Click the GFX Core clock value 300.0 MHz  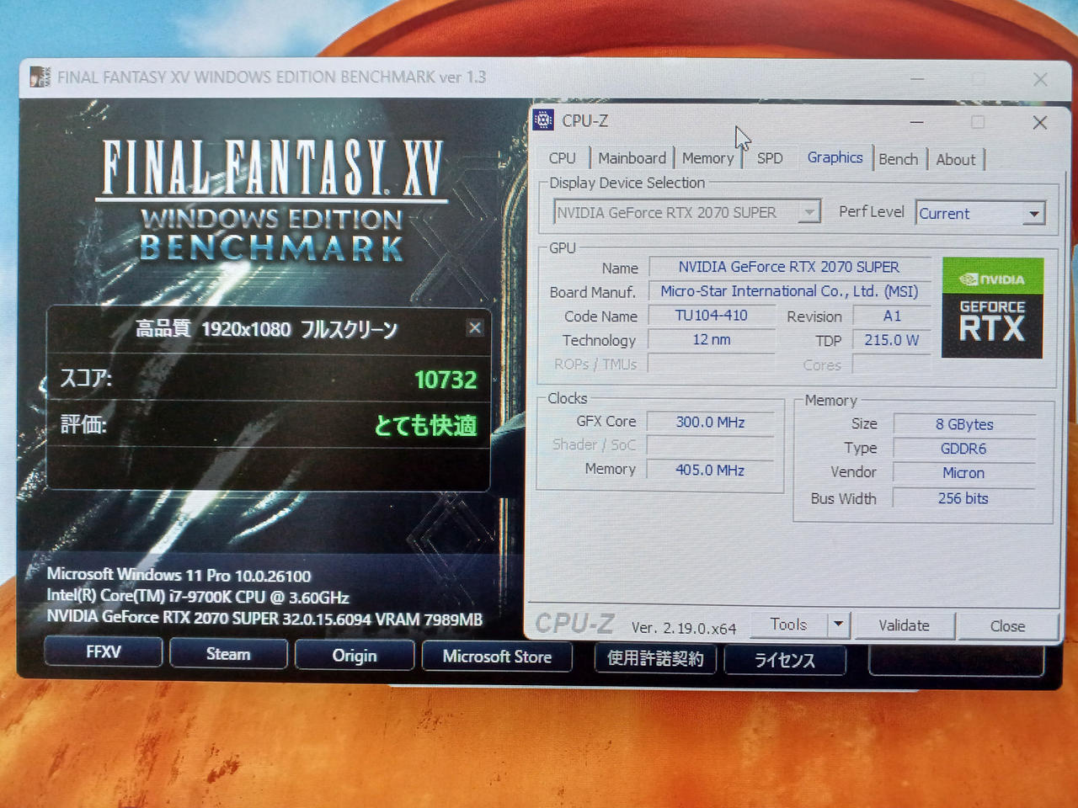710,423
